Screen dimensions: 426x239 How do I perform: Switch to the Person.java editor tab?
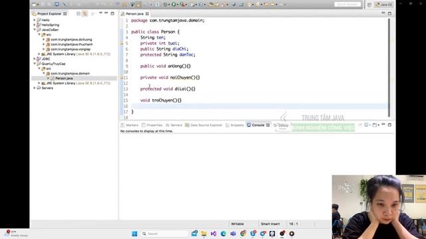click(x=134, y=14)
